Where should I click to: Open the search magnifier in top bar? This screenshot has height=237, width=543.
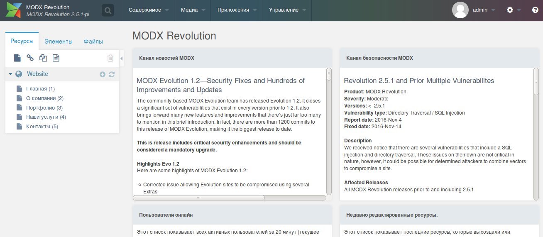tap(108, 10)
